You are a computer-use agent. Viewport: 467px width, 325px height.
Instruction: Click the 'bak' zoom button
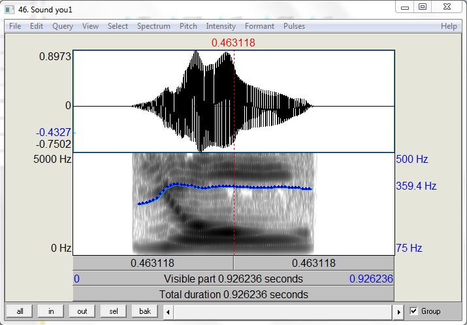click(x=145, y=311)
